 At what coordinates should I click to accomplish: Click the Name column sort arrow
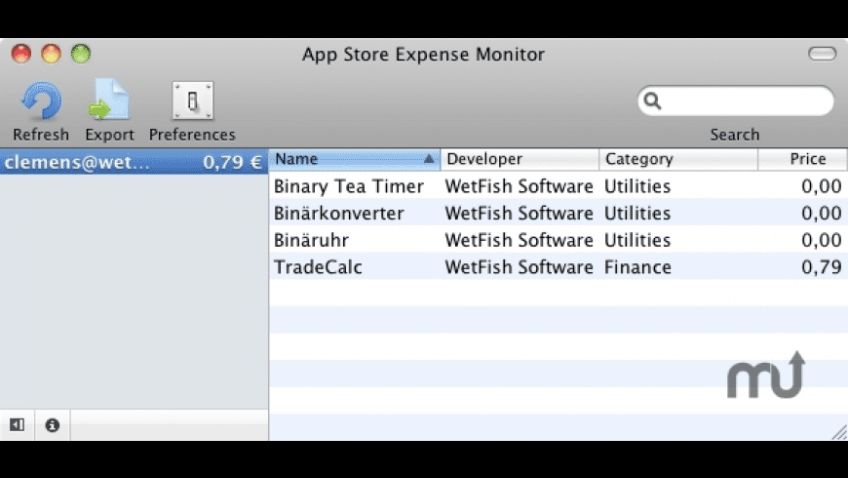429,159
